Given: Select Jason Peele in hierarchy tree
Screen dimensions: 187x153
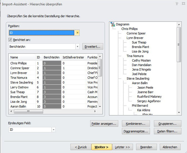Looking at the screenshot, I should click(145, 87).
